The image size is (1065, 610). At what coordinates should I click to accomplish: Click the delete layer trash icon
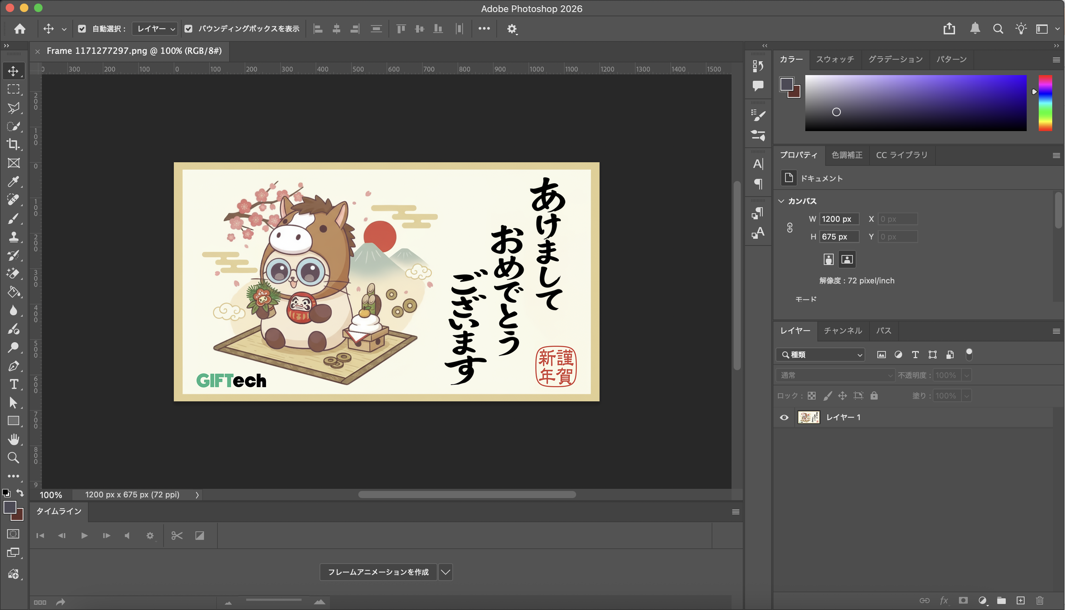[1039, 600]
